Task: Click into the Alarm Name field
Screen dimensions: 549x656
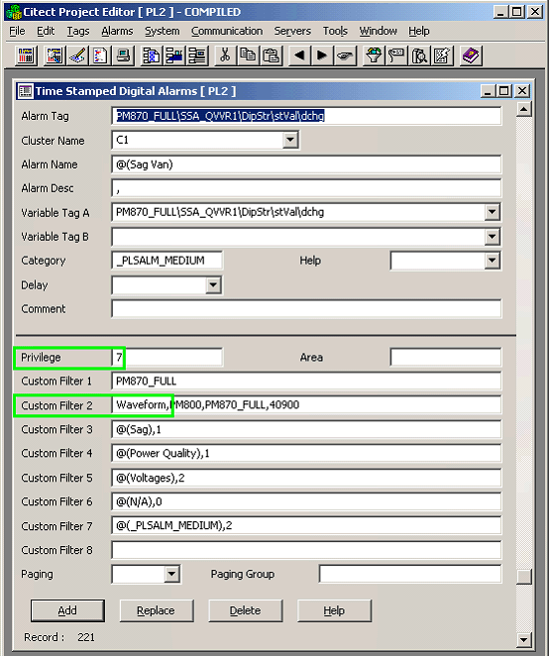Action: [306, 164]
